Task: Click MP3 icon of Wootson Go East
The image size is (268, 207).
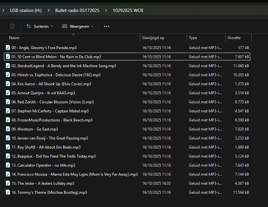Action: (x=8, y=129)
